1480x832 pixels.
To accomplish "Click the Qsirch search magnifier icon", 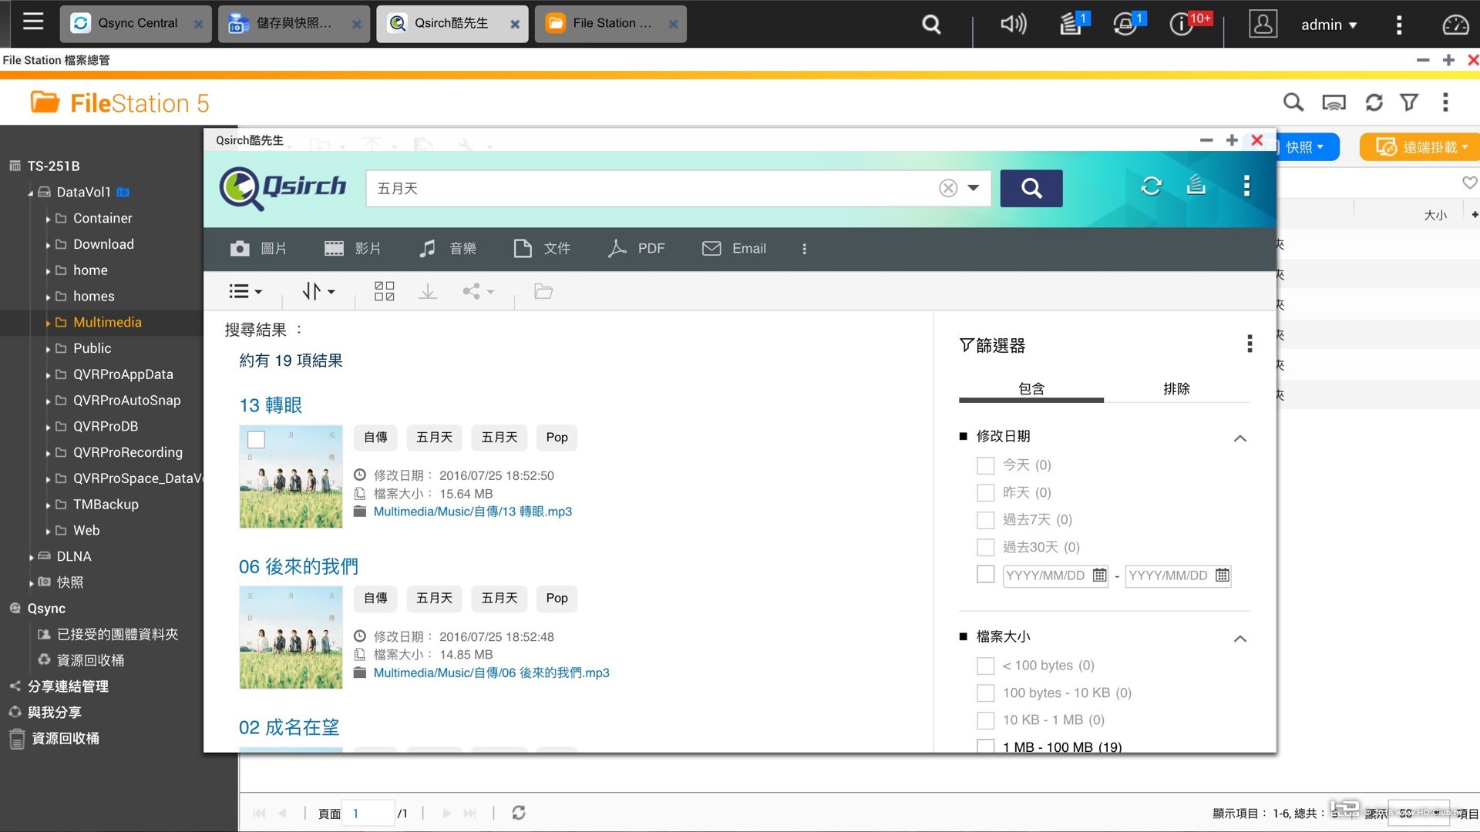I will pos(1031,188).
